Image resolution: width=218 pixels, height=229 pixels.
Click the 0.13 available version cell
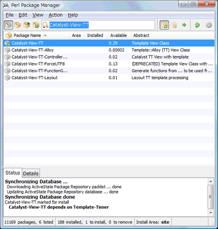pos(113,64)
